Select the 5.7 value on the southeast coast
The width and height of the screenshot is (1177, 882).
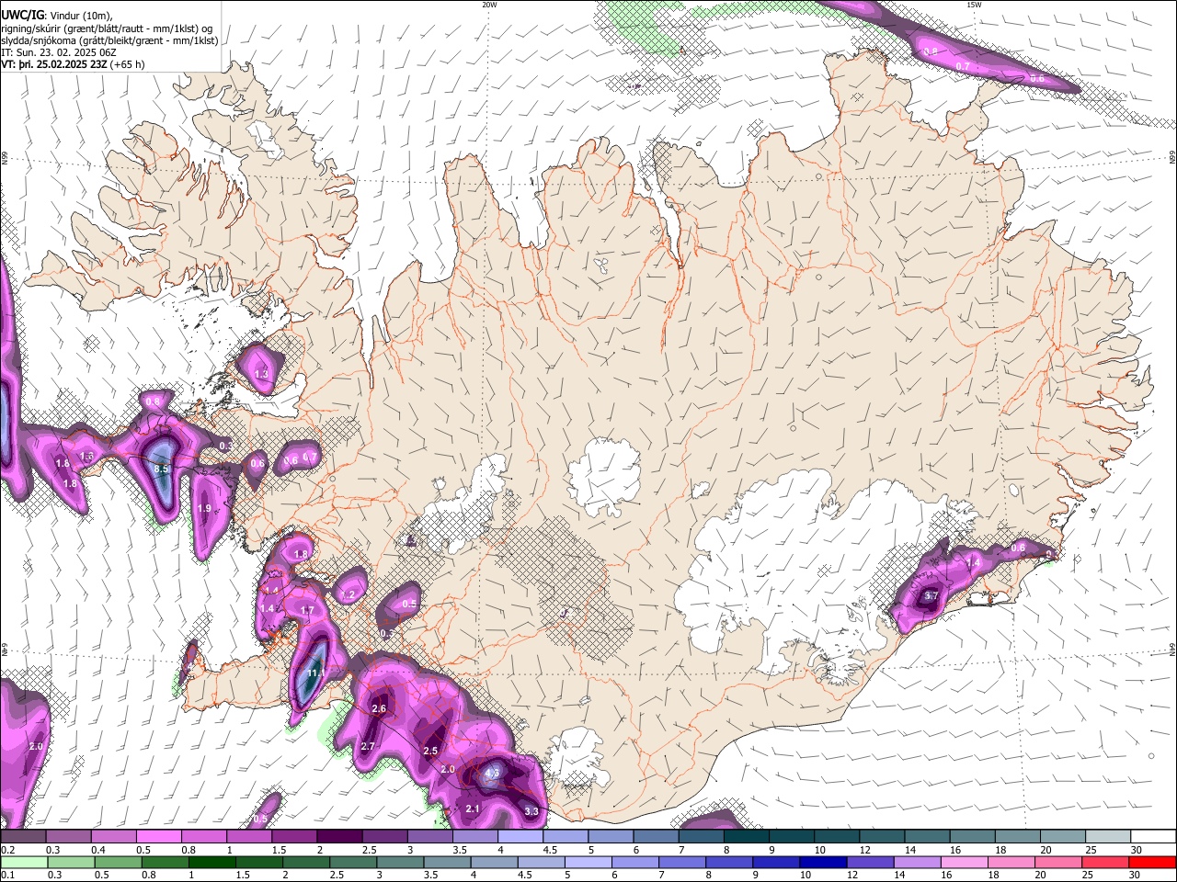(931, 596)
